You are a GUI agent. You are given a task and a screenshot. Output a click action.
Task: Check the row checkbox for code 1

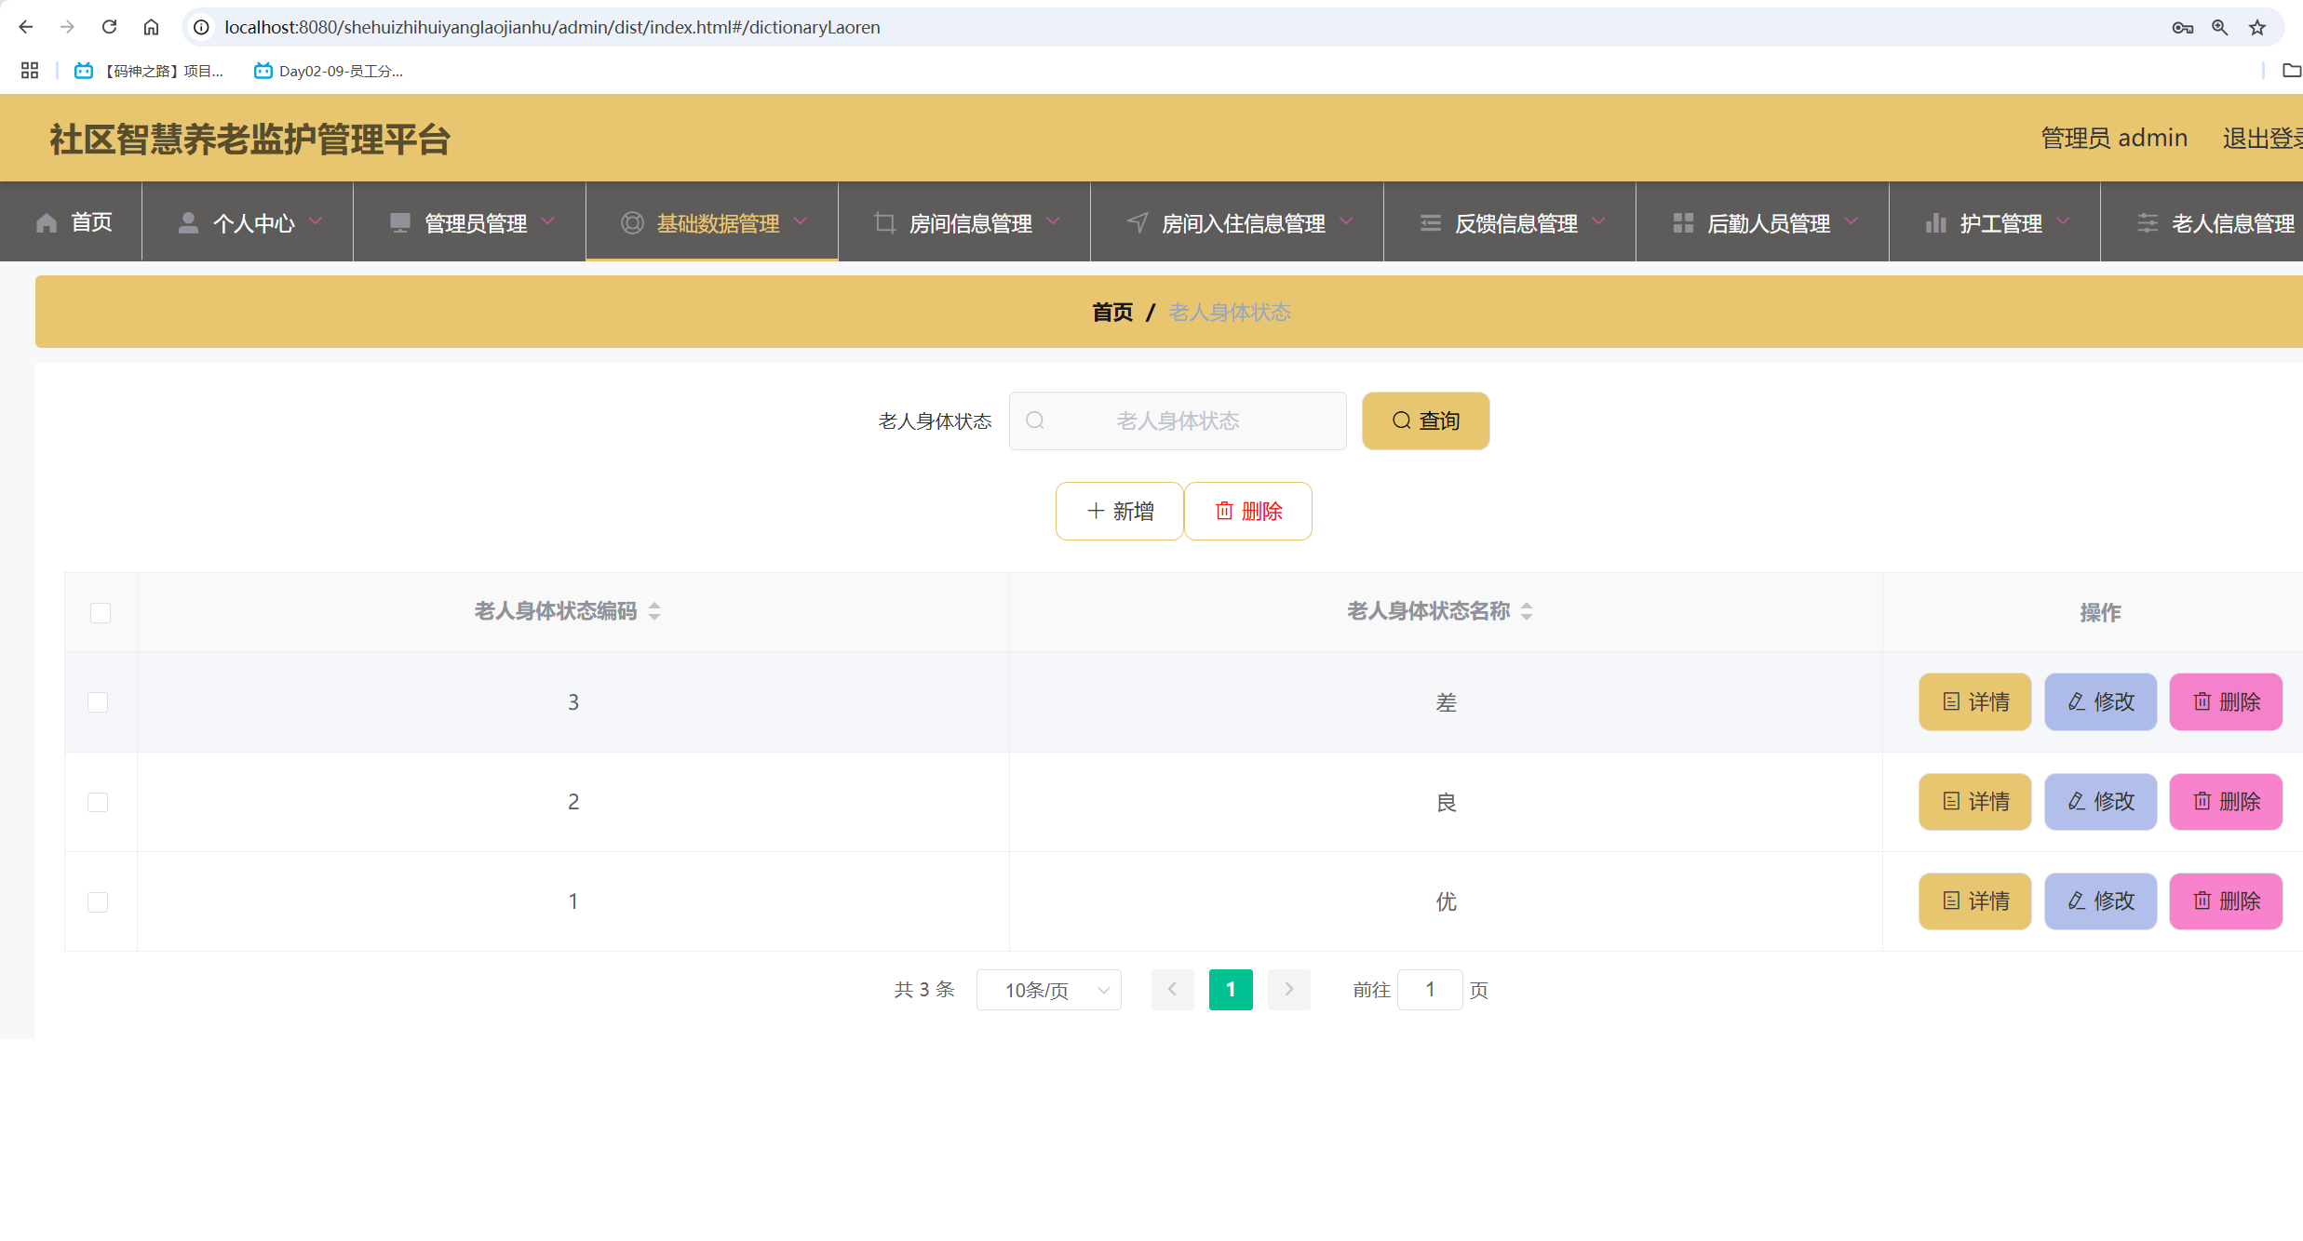point(98,901)
